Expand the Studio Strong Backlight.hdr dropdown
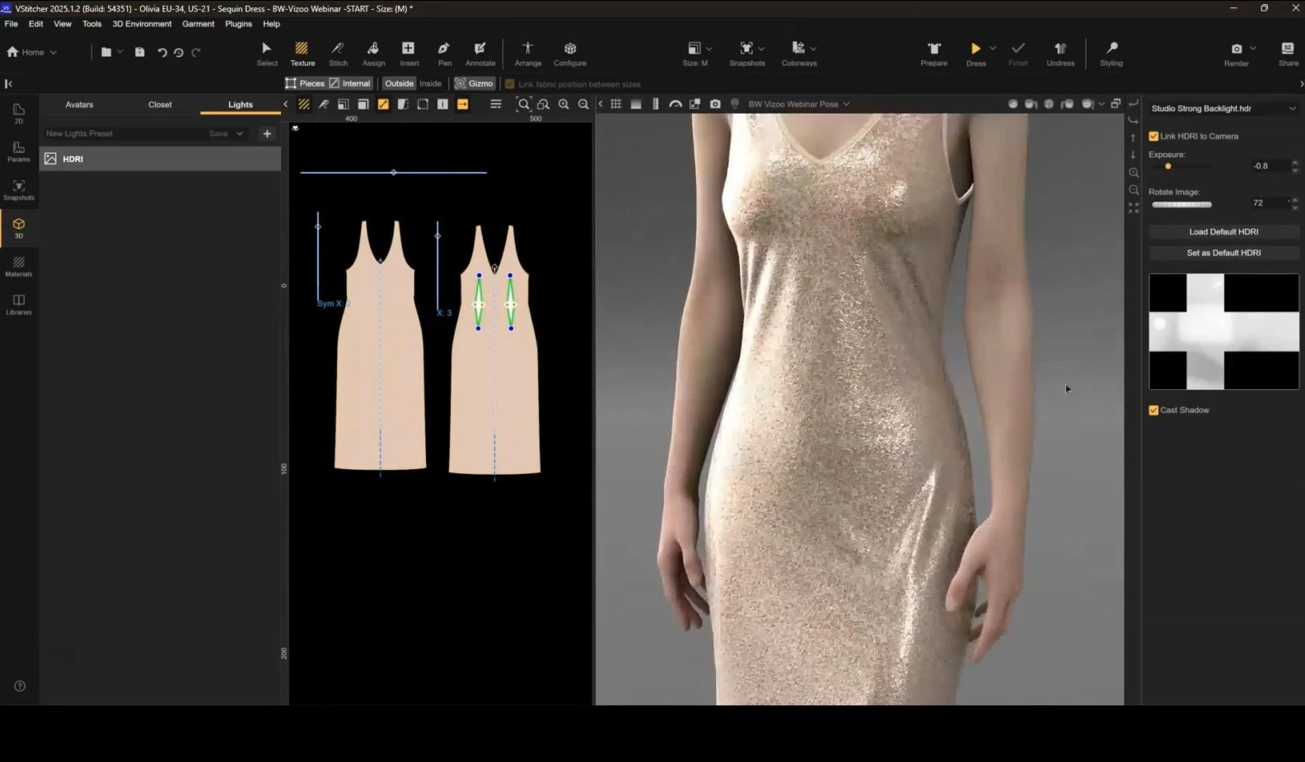 (1292, 109)
